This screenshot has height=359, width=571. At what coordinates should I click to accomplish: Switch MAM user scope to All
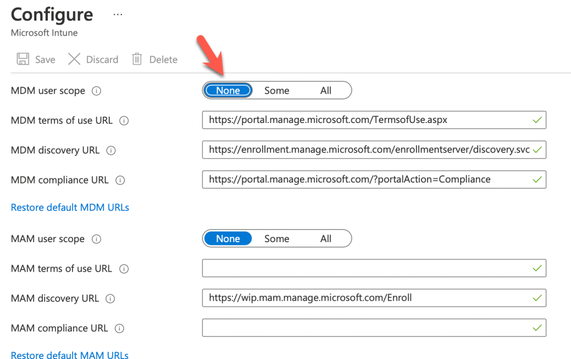coord(326,239)
